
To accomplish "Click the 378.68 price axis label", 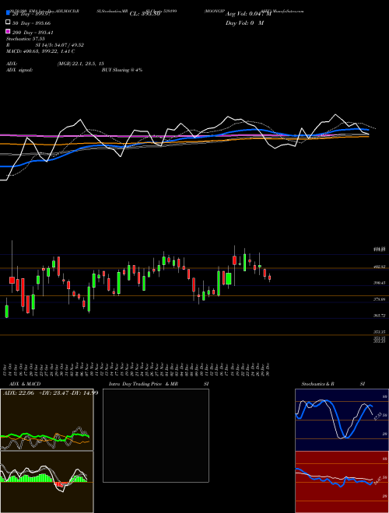I will coord(380,299).
